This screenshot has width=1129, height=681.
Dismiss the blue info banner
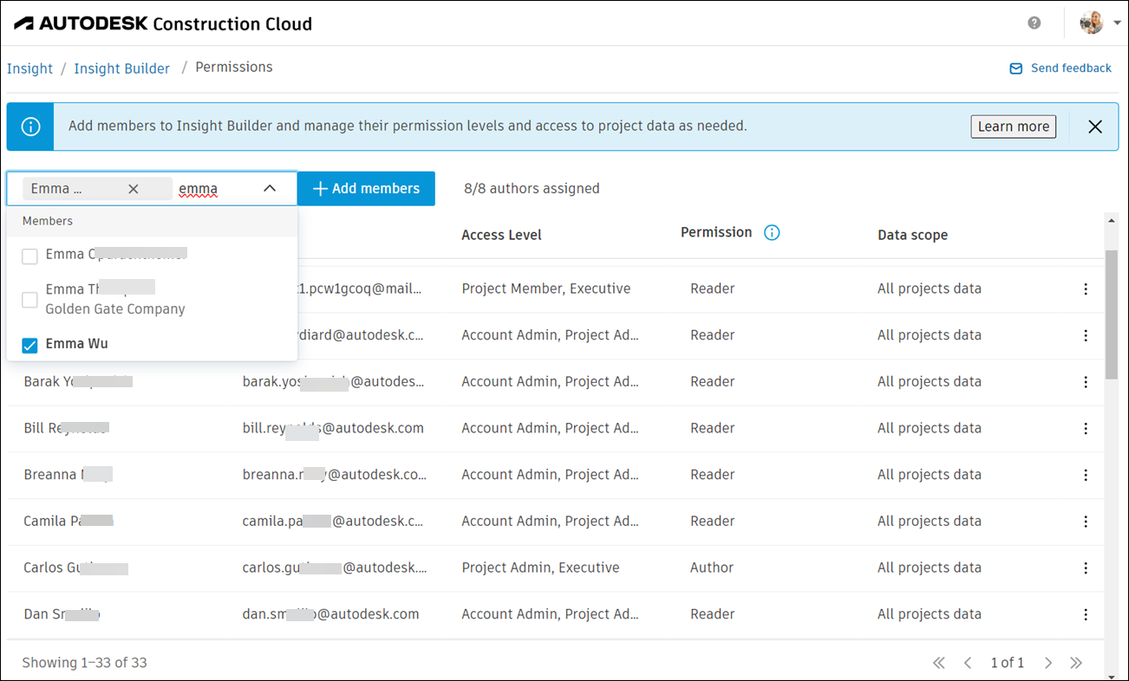[x=1095, y=126]
